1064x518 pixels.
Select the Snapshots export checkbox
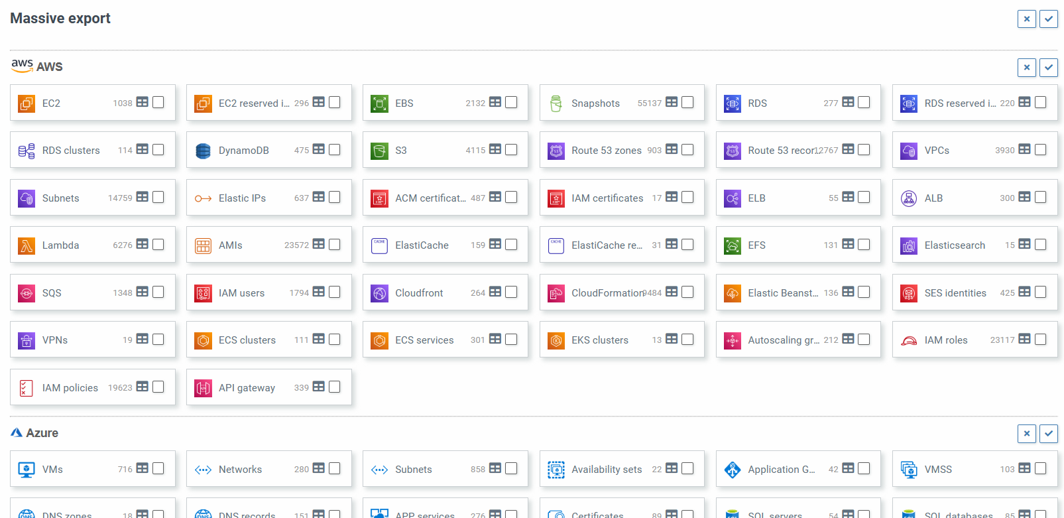(x=687, y=102)
